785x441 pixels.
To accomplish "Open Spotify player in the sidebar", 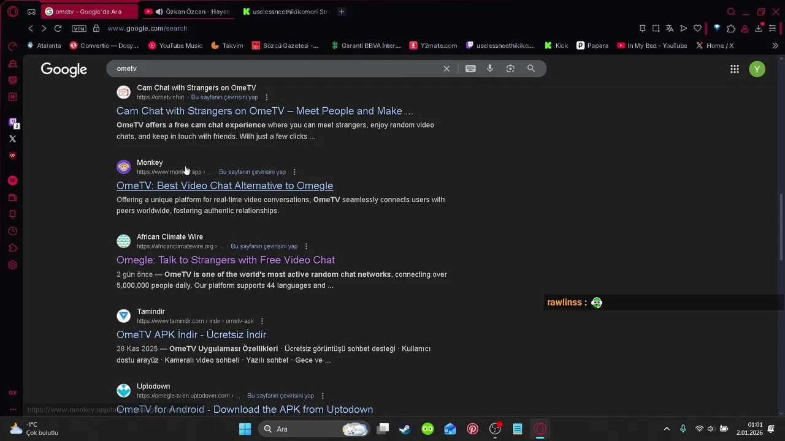I will 12,181.
